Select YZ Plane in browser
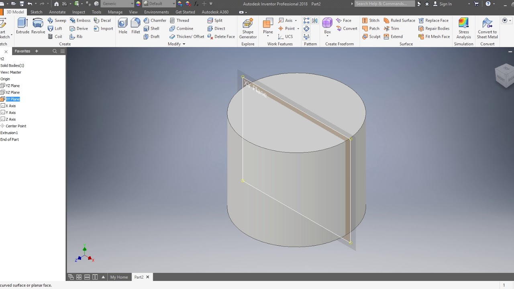 click(12, 85)
